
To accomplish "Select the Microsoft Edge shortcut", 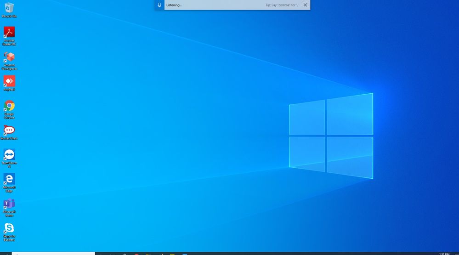I will coord(9,183).
